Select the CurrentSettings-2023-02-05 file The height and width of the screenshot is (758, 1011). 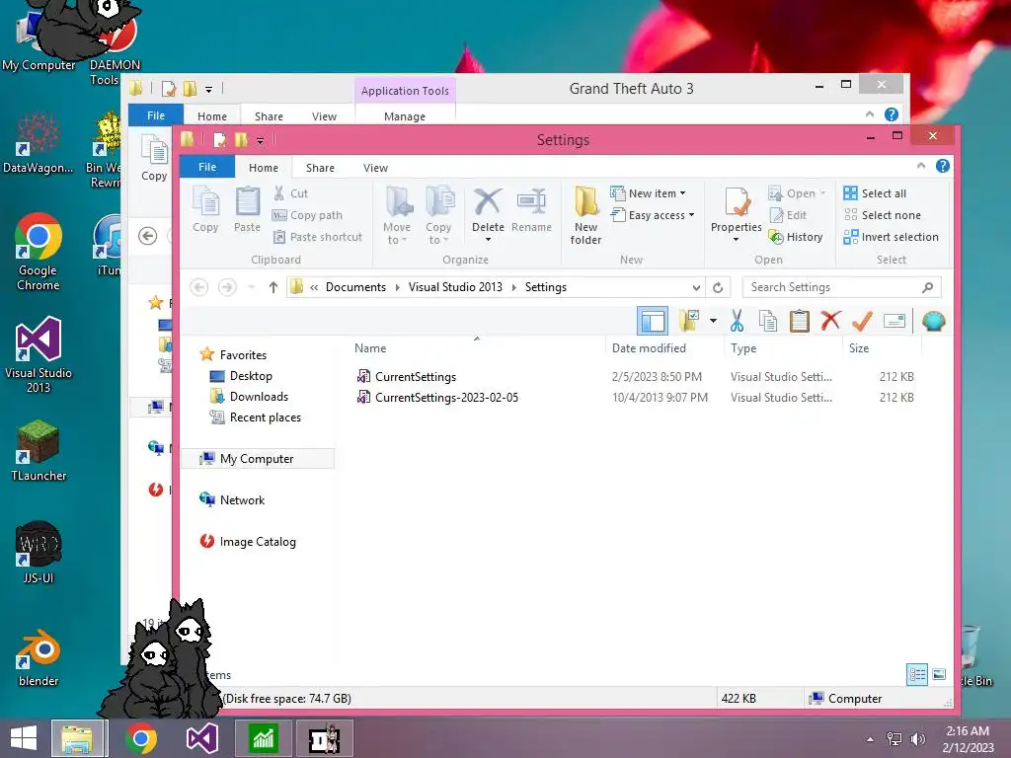[446, 398]
